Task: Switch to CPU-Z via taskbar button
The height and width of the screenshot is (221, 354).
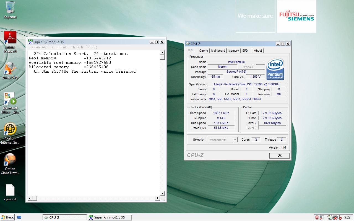Action: click(x=65, y=217)
